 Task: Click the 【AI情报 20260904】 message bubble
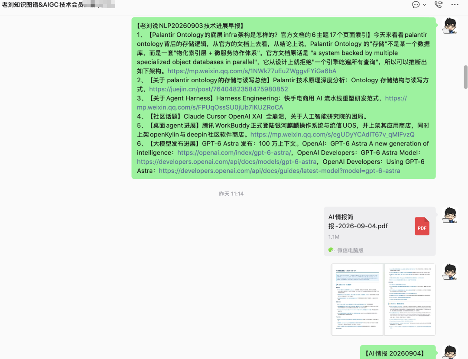(x=398, y=353)
